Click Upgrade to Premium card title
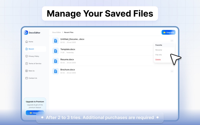Viewport: 200px width, 125px height. coord(35,102)
